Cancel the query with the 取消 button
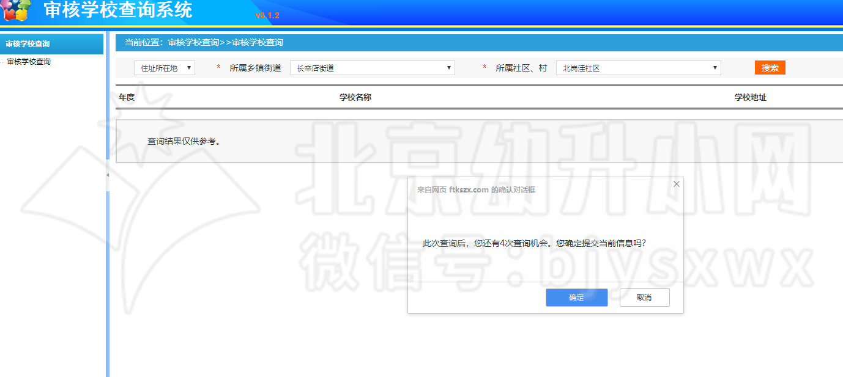Screen dimensions: 843x377 tap(644, 298)
